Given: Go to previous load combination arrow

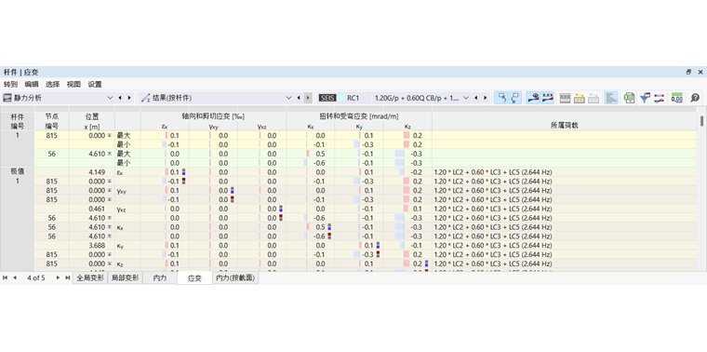Looking at the screenshot, I should coord(475,98).
